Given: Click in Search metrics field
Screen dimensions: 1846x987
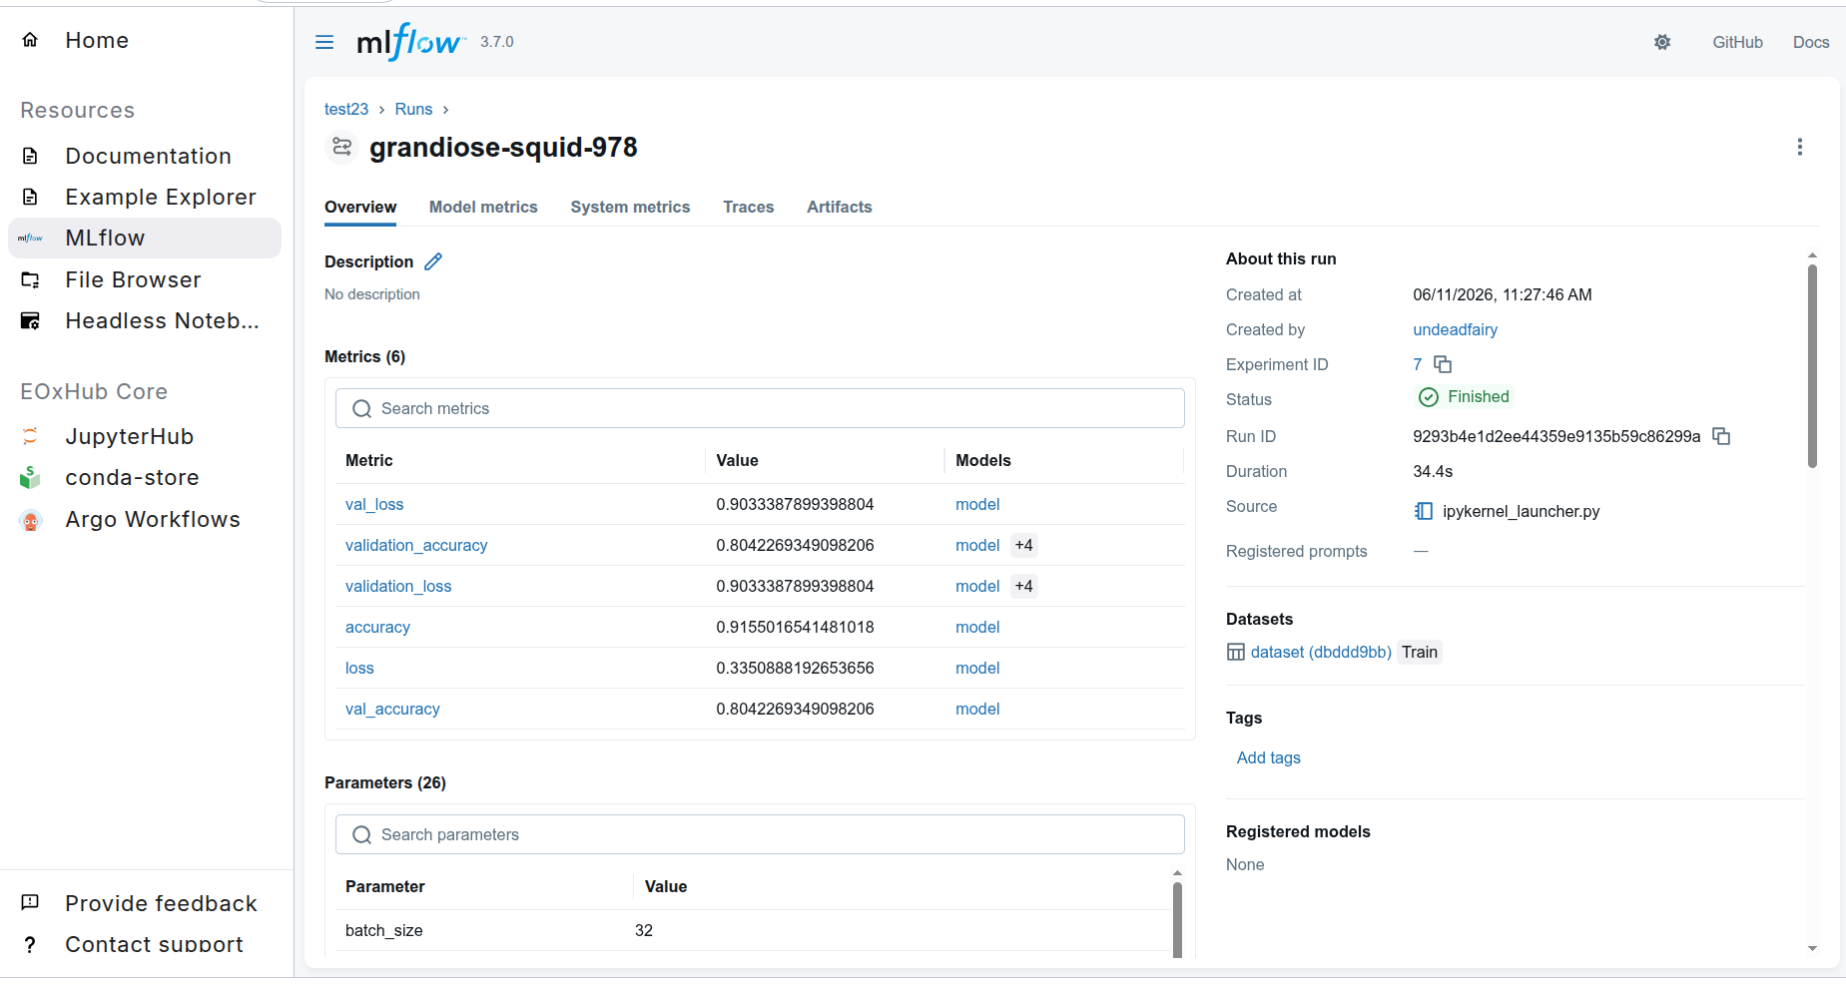Looking at the screenshot, I should [760, 408].
